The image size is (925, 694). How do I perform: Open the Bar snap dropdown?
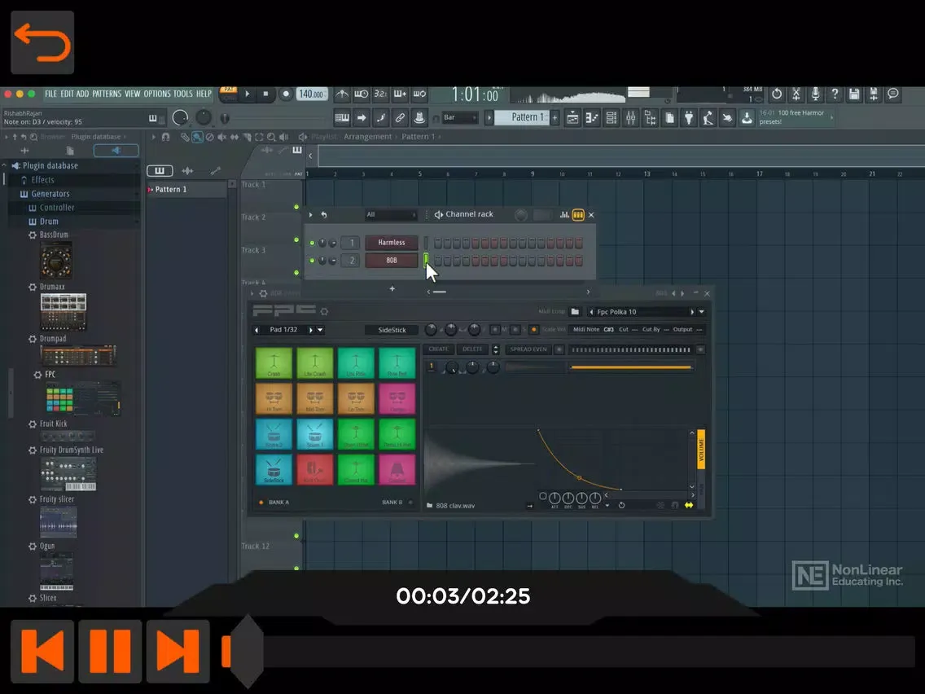pos(459,118)
